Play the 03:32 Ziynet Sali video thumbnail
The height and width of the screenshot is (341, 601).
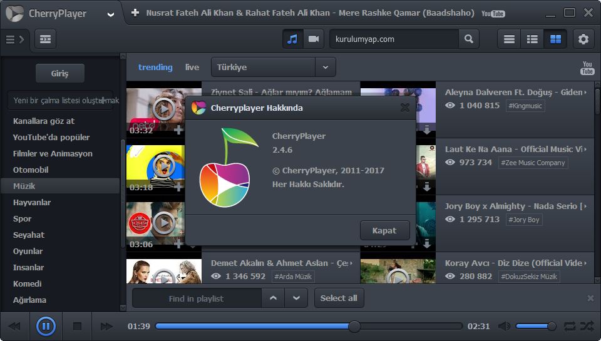[x=164, y=109]
